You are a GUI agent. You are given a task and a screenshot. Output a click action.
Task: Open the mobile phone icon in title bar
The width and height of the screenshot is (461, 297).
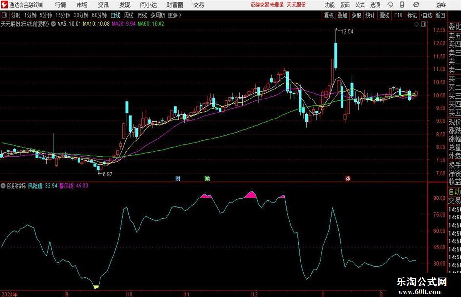click(402, 5)
